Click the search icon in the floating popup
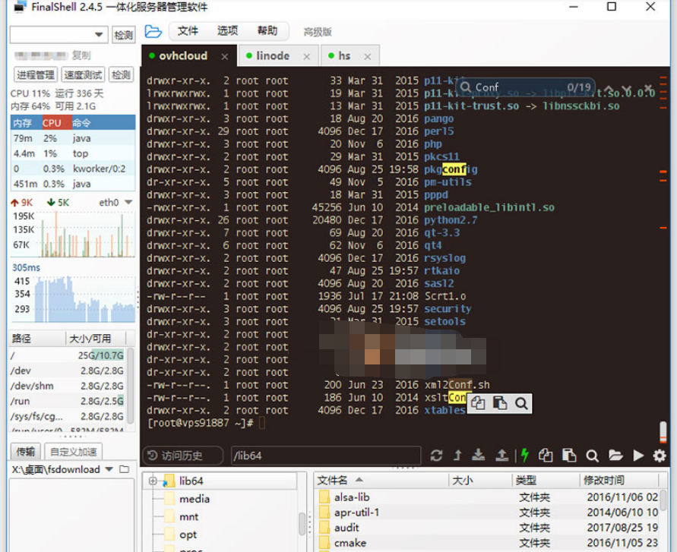This screenshot has height=552, width=677. point(521,403)
